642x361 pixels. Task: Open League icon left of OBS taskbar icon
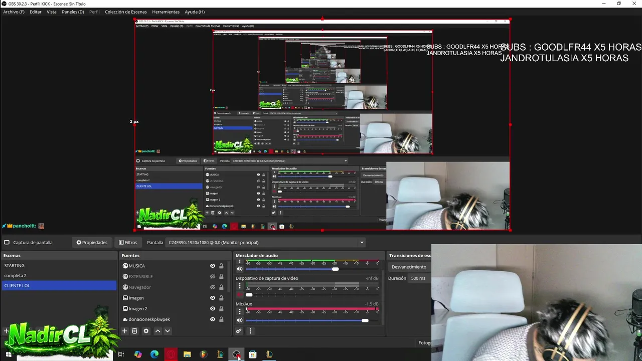click(x=220, y=354)
